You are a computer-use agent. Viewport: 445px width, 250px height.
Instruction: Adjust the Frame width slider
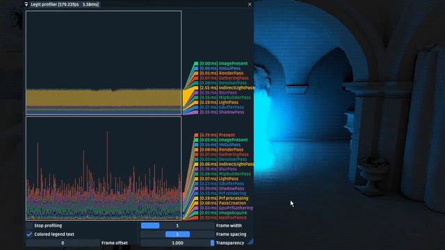tap(177, 226)
